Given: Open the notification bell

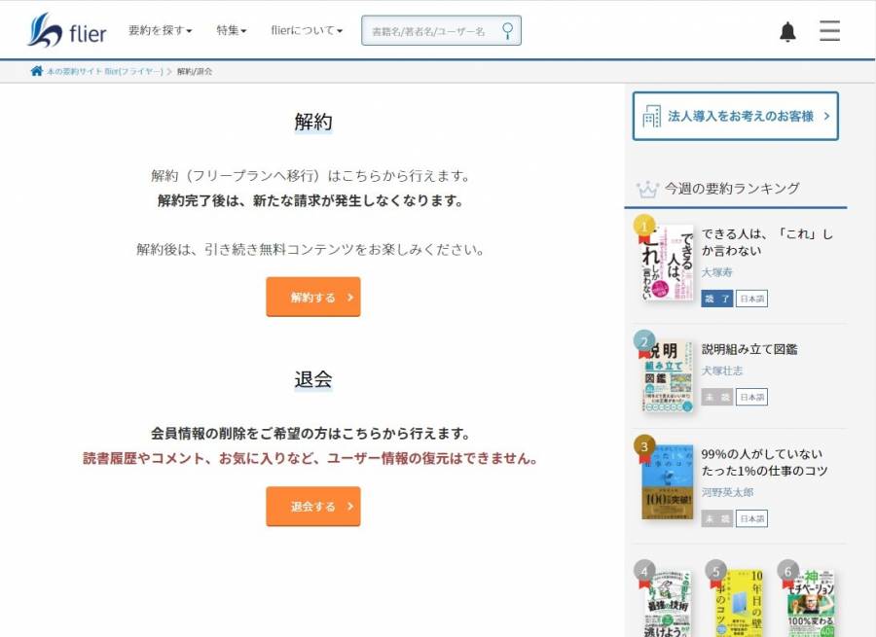Looking at the screenshot, I should [x=787, y=32].
